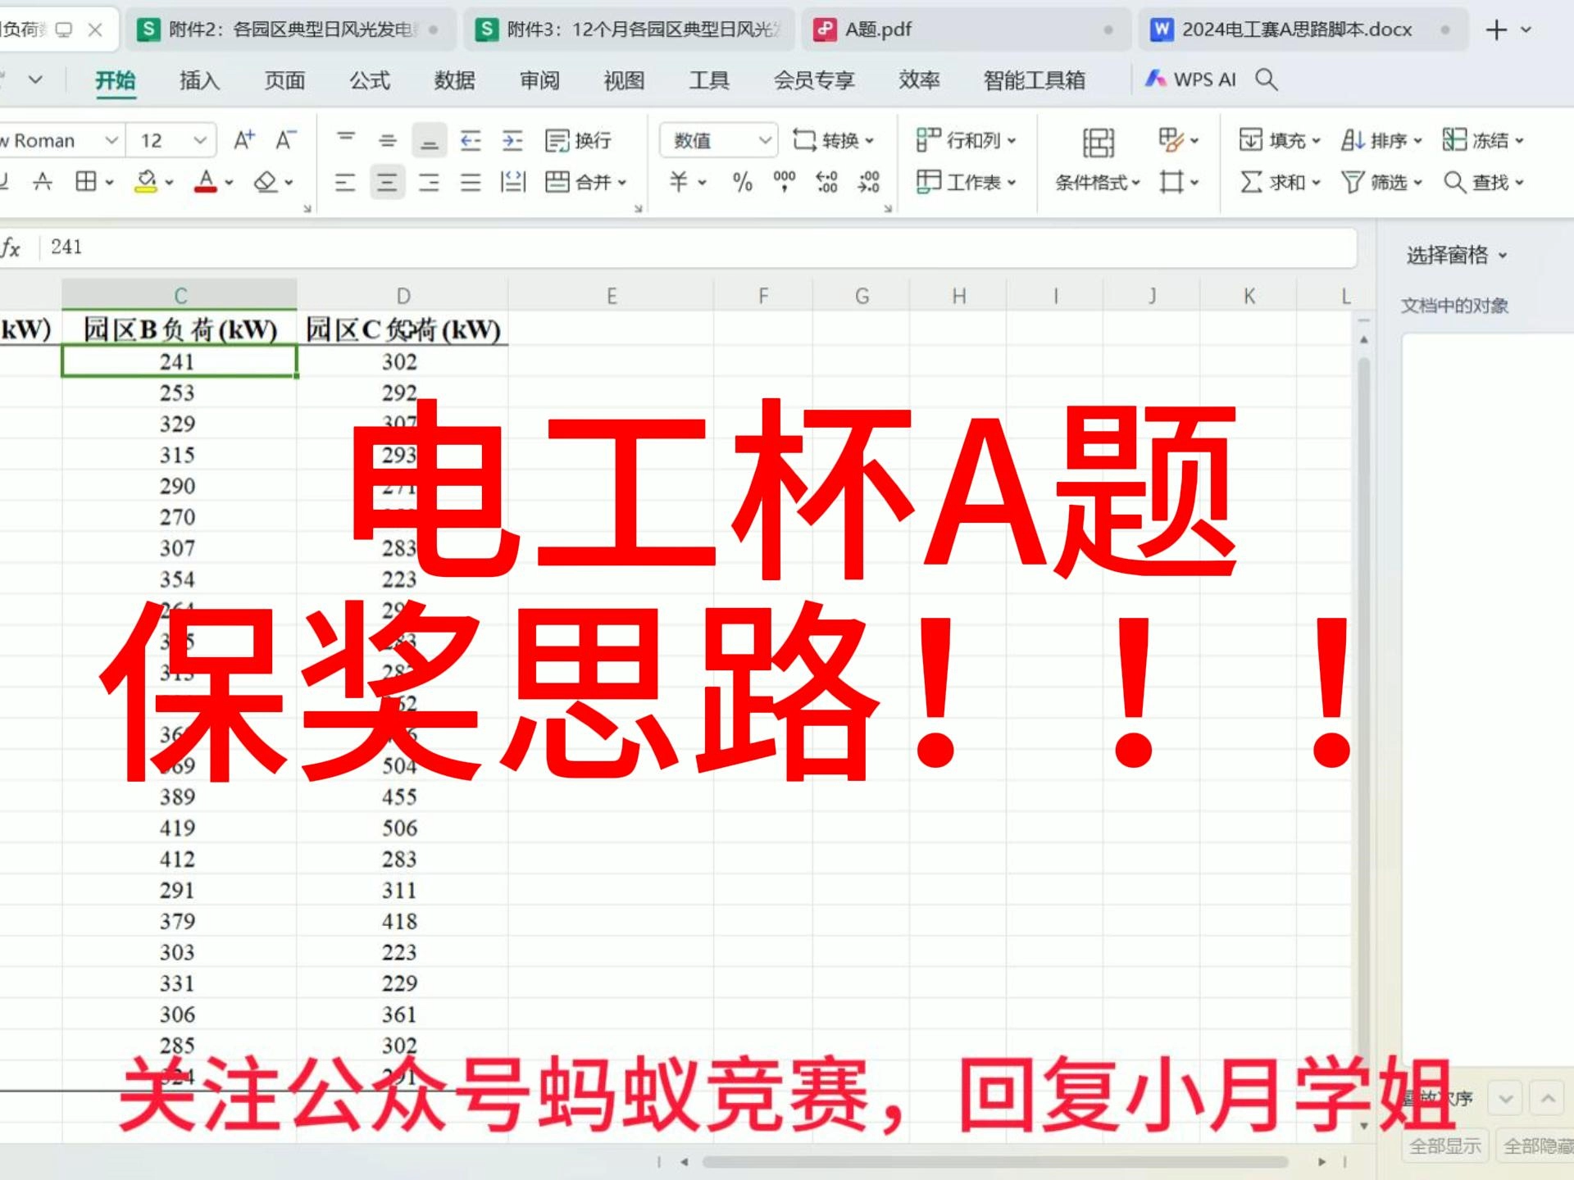Click the fx insert function icon
Image resolution: width=1574 pixels, height=1180 pixels.
point(11,247)
